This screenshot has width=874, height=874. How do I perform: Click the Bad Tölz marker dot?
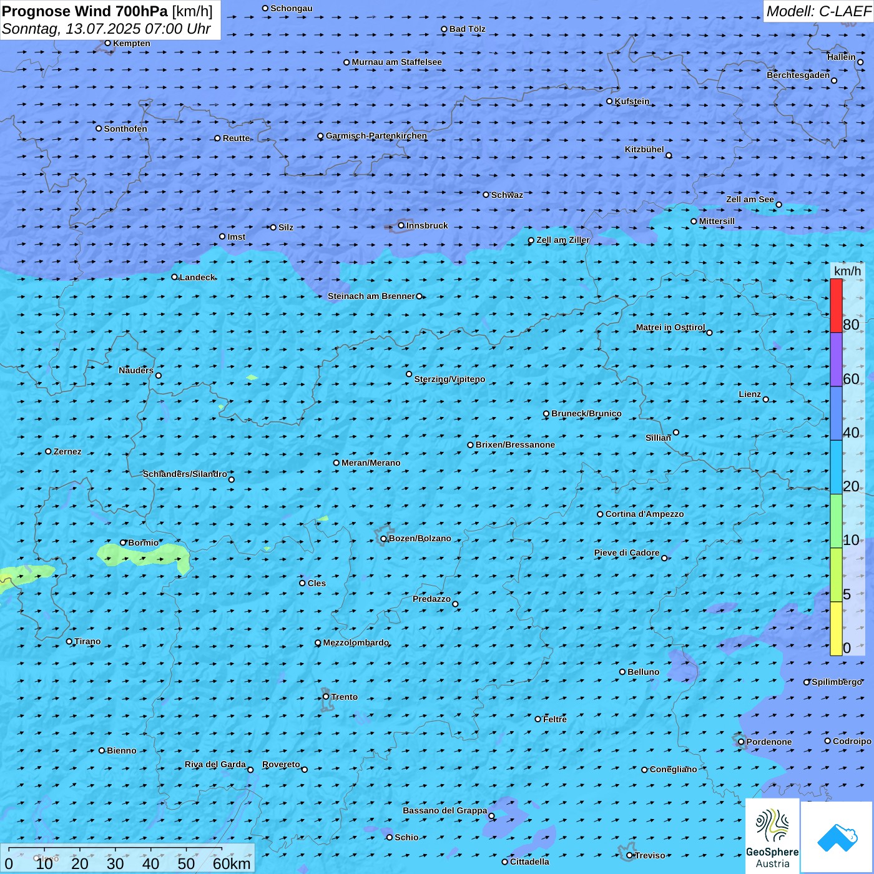point(444,29)
